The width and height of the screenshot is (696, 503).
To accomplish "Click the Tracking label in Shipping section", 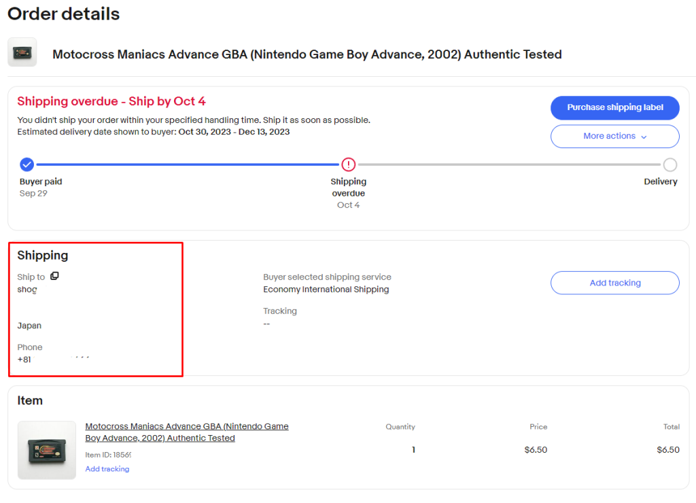I will (280, 311).
